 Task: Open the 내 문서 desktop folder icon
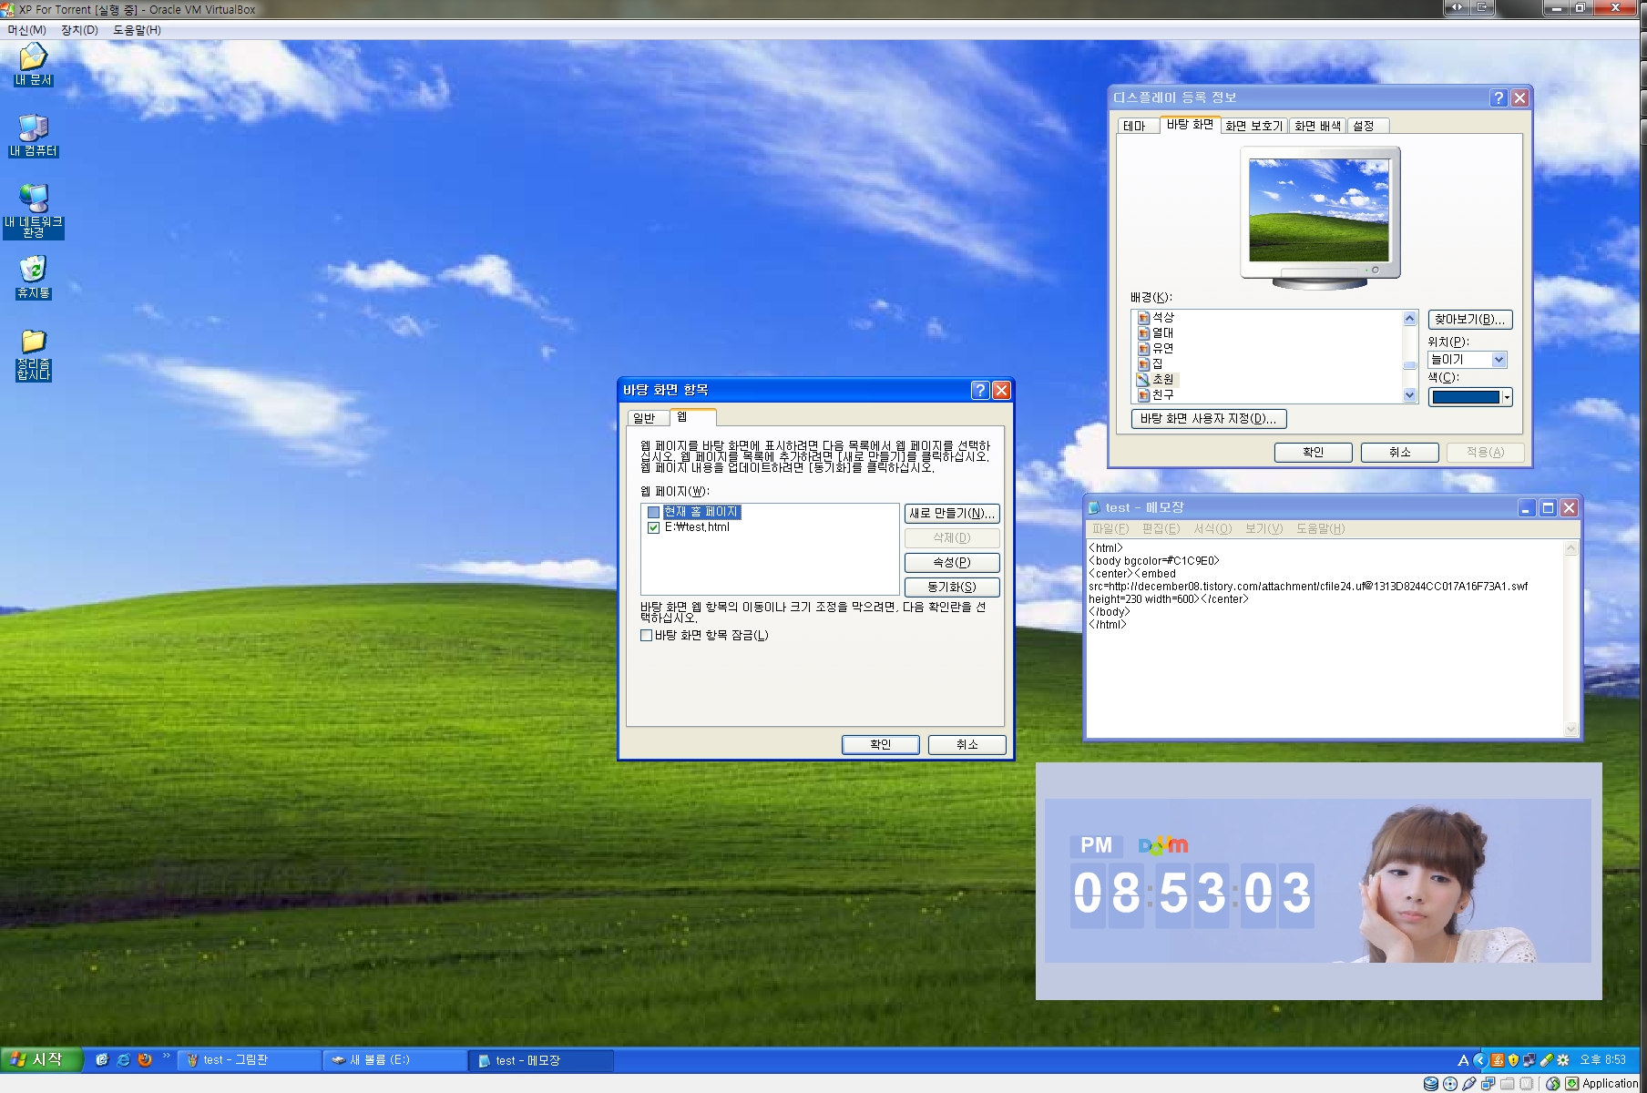(x=33, y=64)
